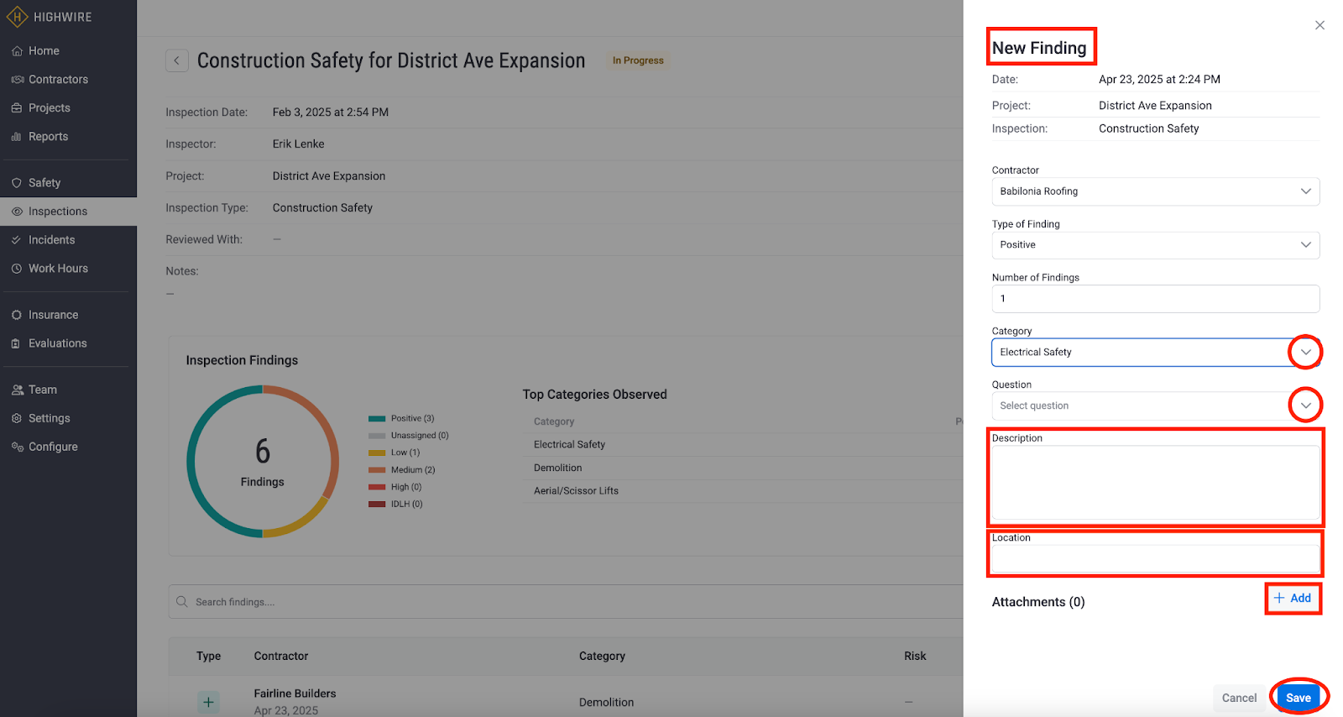Click the Description text area
1343x717 pixels.
click(1155, 483)
